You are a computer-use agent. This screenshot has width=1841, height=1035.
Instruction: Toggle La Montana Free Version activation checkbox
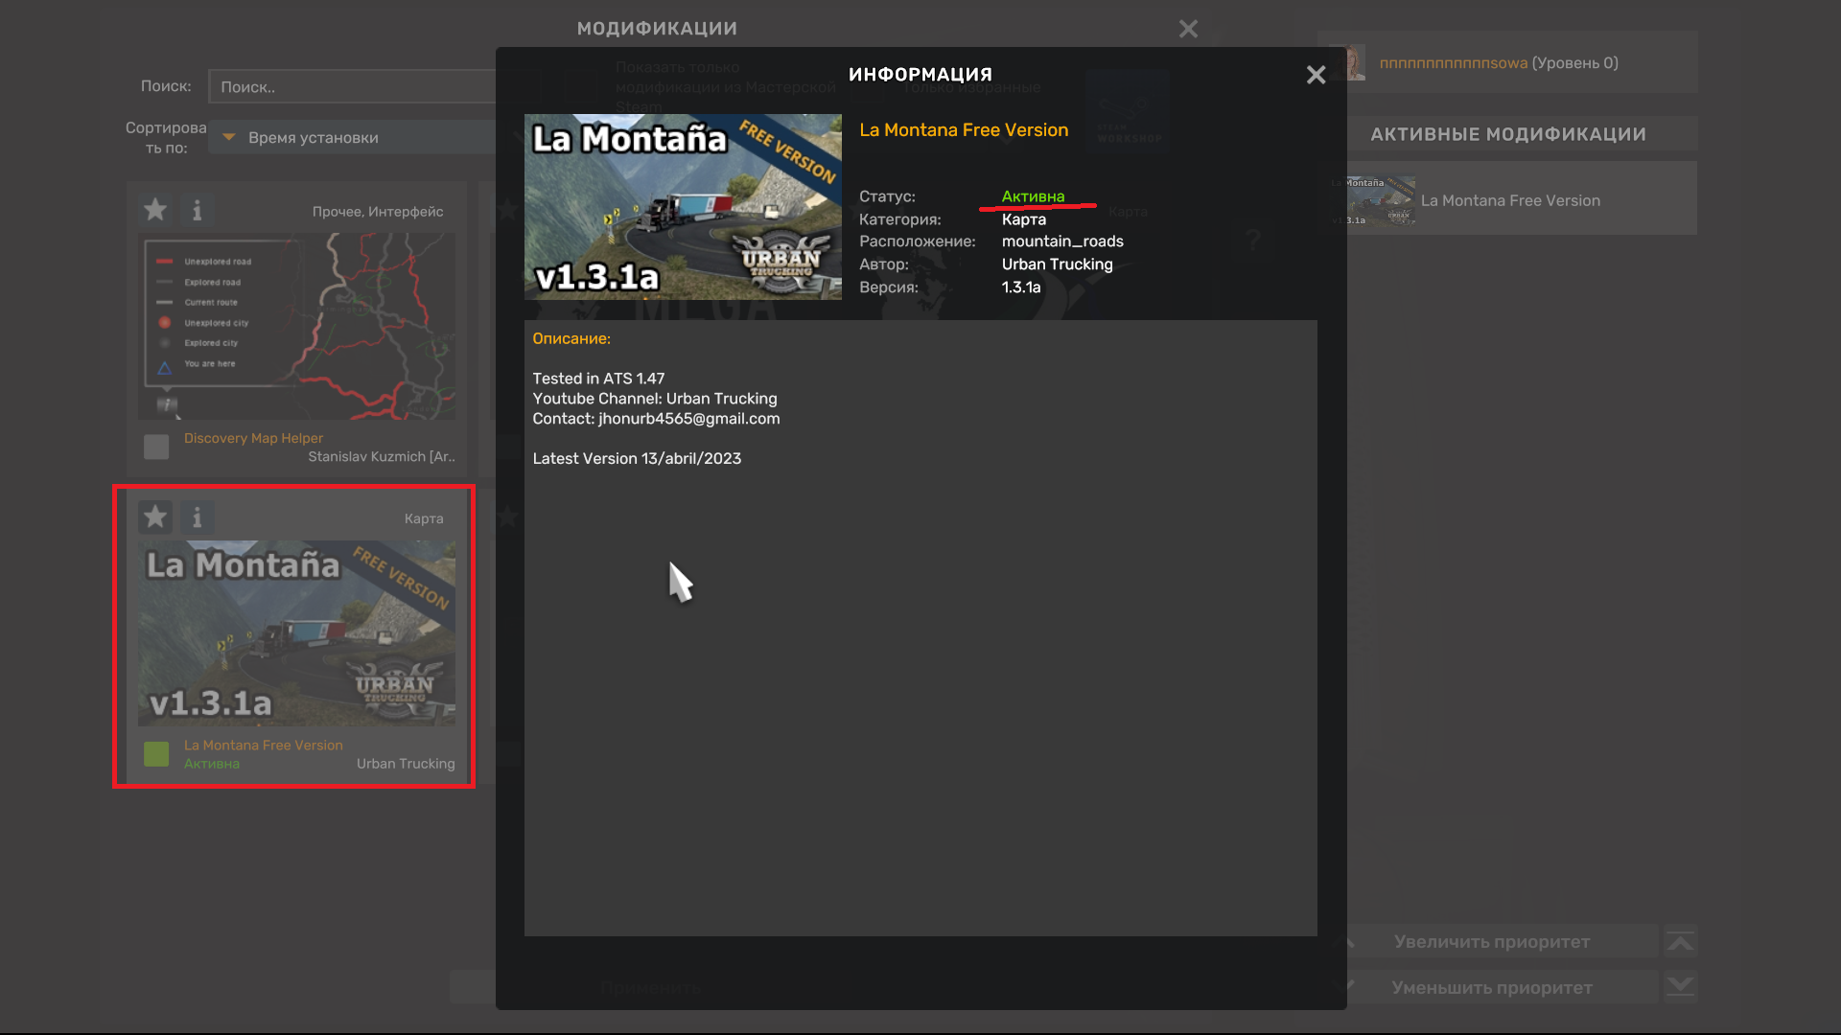click(x=156, y=754)
